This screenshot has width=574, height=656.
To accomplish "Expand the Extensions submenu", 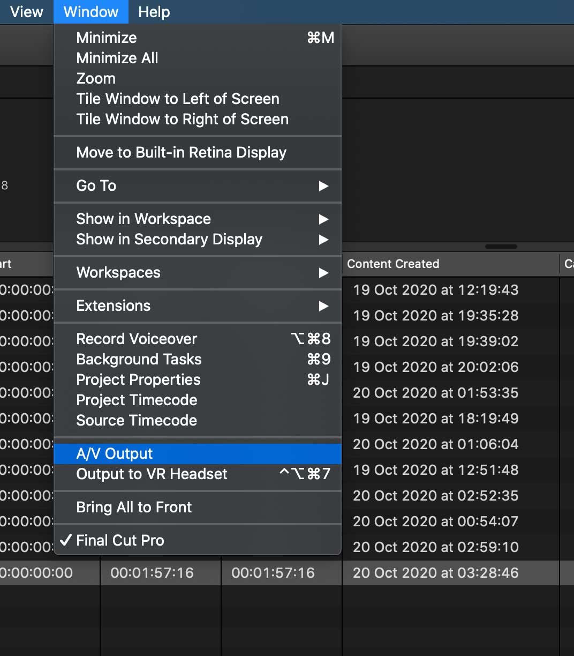I will click(x=198, y=305).
